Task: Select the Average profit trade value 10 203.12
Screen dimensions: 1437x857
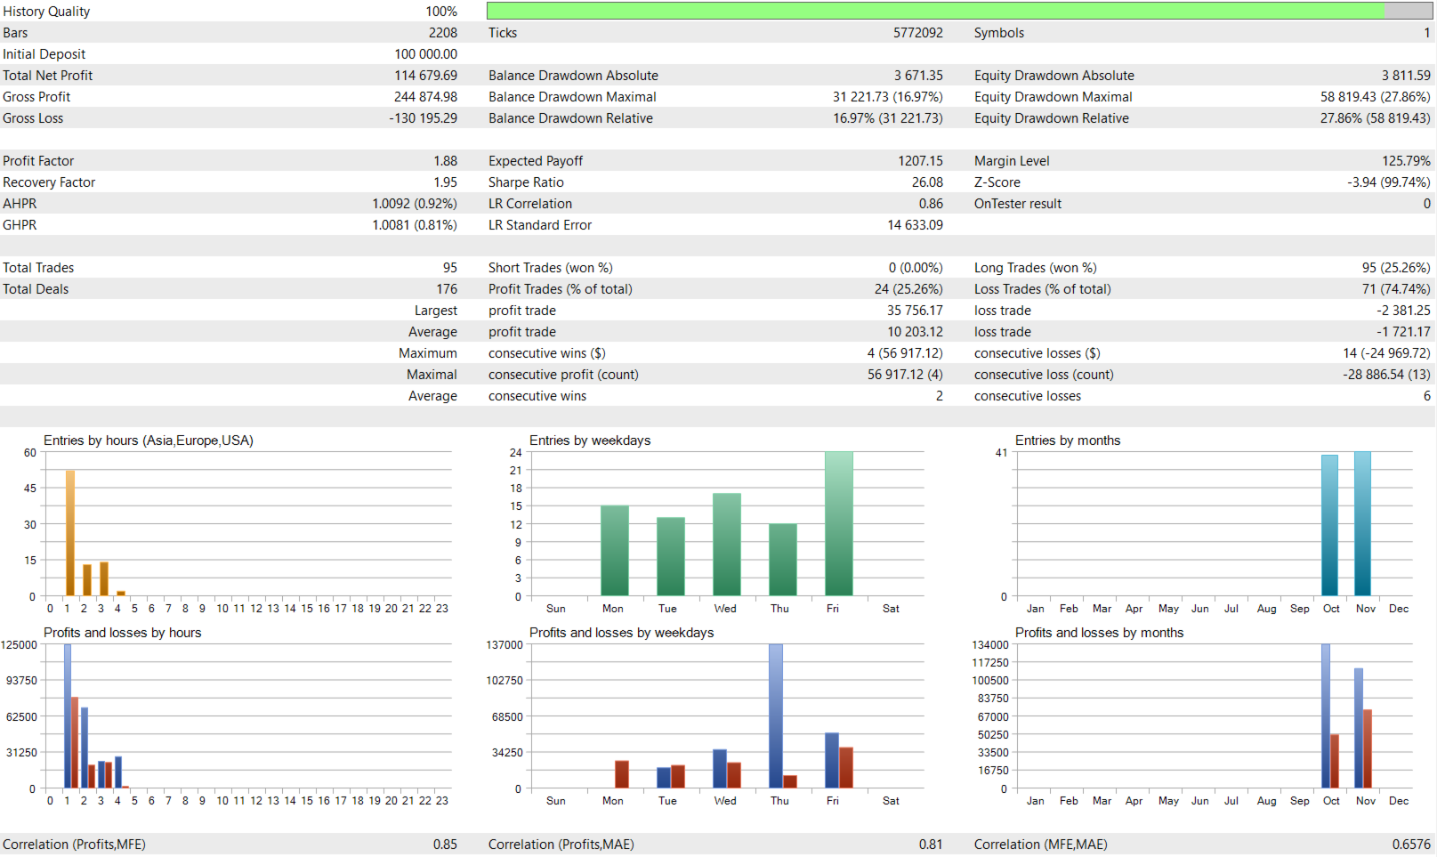Action: [x=915, y=332]
